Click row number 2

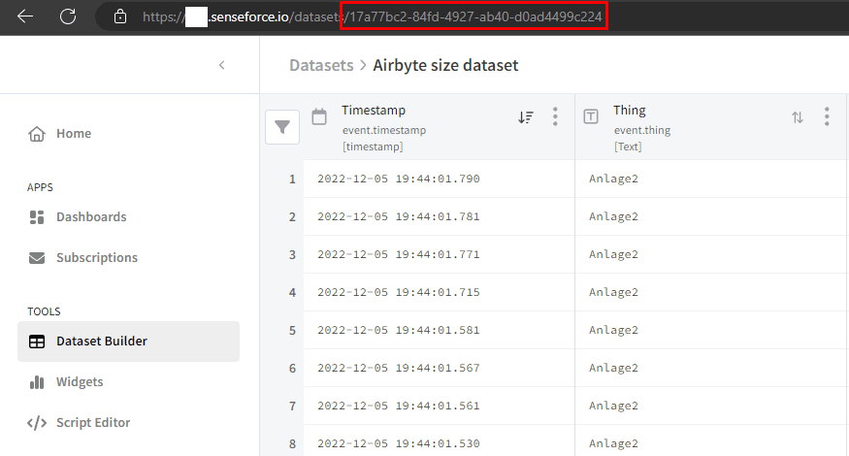coord(292,217)
